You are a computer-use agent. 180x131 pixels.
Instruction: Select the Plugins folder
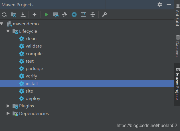pos(27,106)
